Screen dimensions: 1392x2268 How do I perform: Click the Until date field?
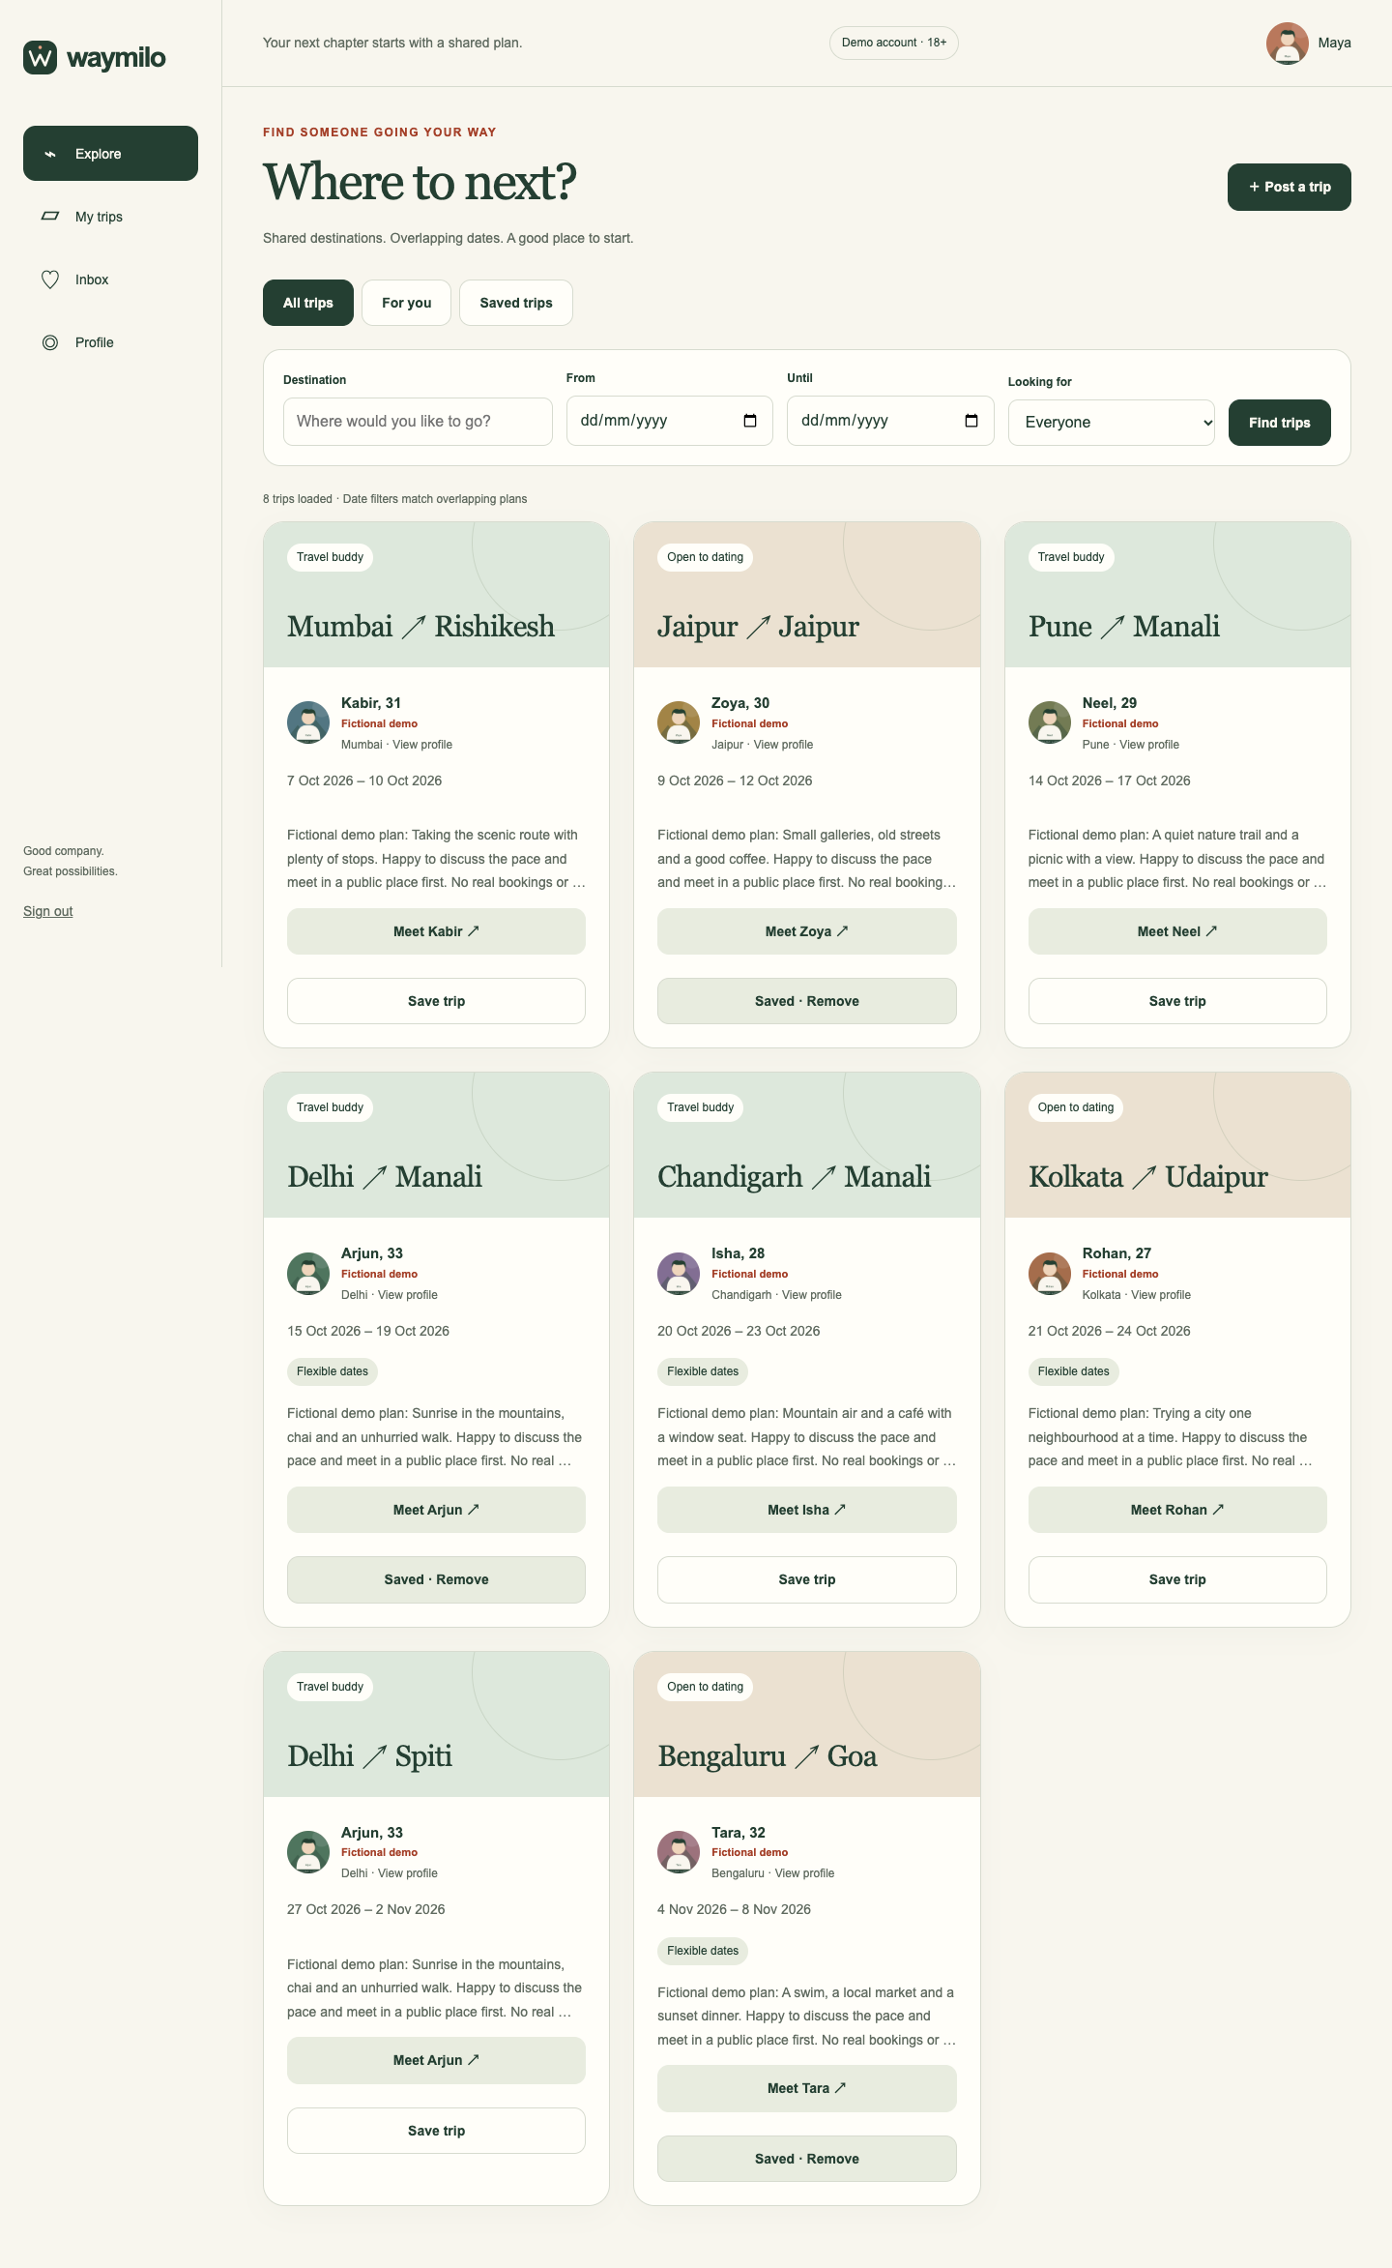[x=890, y=421]
